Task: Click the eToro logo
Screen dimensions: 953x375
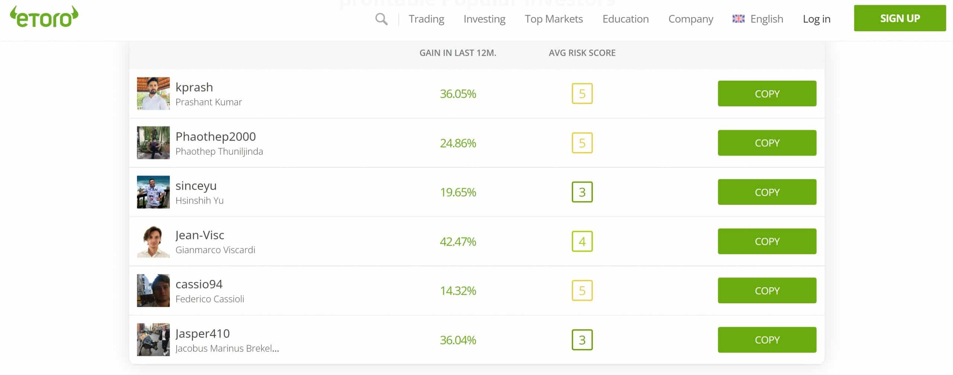Action: (44, 17)
